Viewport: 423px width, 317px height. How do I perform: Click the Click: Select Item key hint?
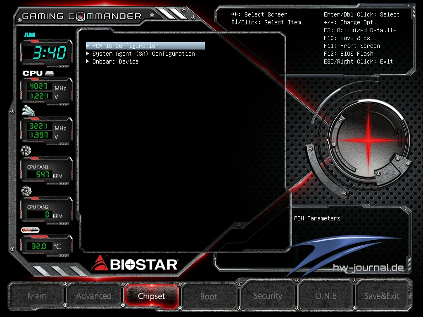tap(266, 22)
